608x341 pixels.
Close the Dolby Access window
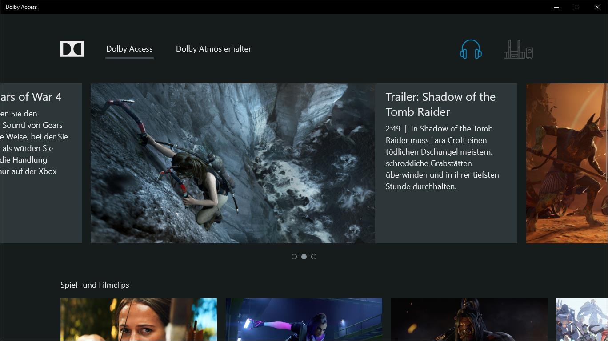tap(597, 7)
